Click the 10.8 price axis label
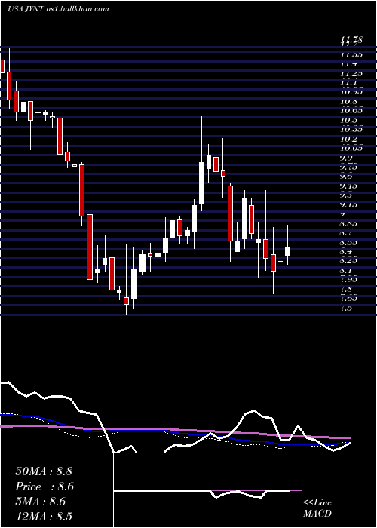This screenshot has width=377, height=528. (x=348, y=101)
